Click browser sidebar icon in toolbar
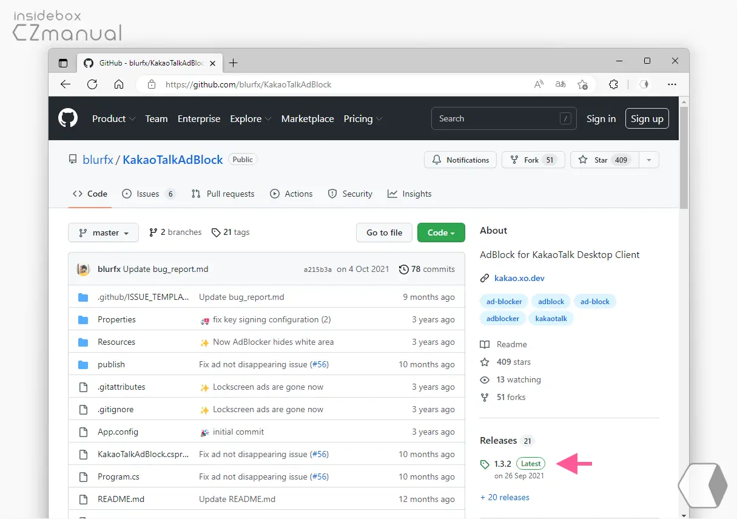This screenshot has height=519, width=737. [x=644, y=84]
